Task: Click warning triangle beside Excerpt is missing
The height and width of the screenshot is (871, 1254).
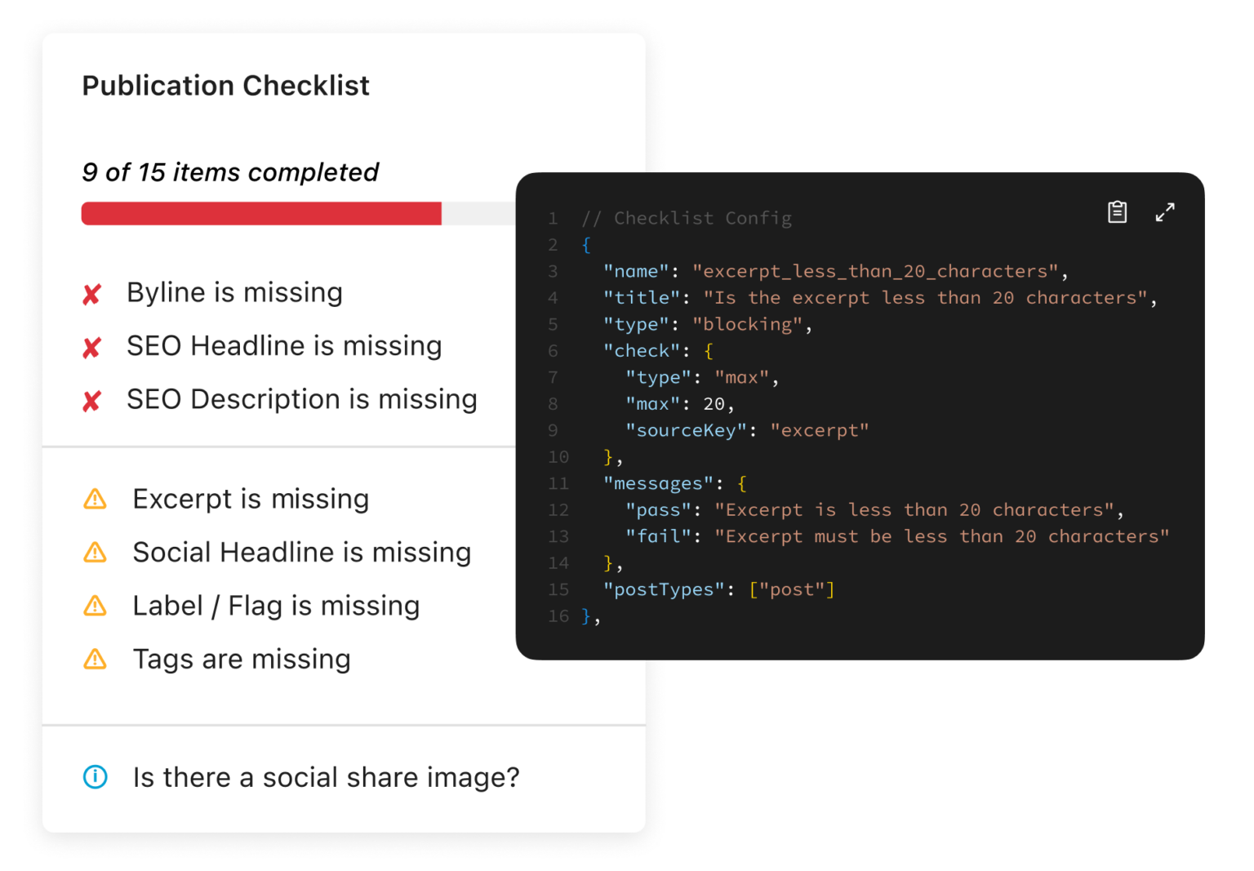Action: 96,499
